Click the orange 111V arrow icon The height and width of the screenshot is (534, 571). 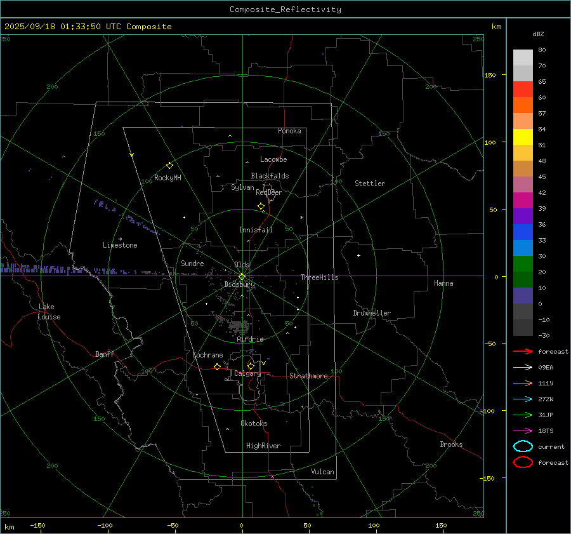[523, 383]
